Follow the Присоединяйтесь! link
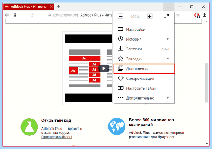 click(57, 137)
